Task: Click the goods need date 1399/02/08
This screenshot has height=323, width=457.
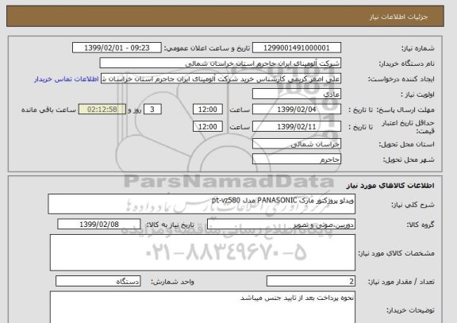Action: click(99, 225)
